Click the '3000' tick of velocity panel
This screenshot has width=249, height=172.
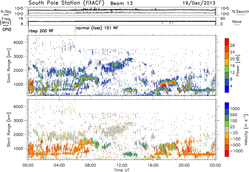(18, 120)
